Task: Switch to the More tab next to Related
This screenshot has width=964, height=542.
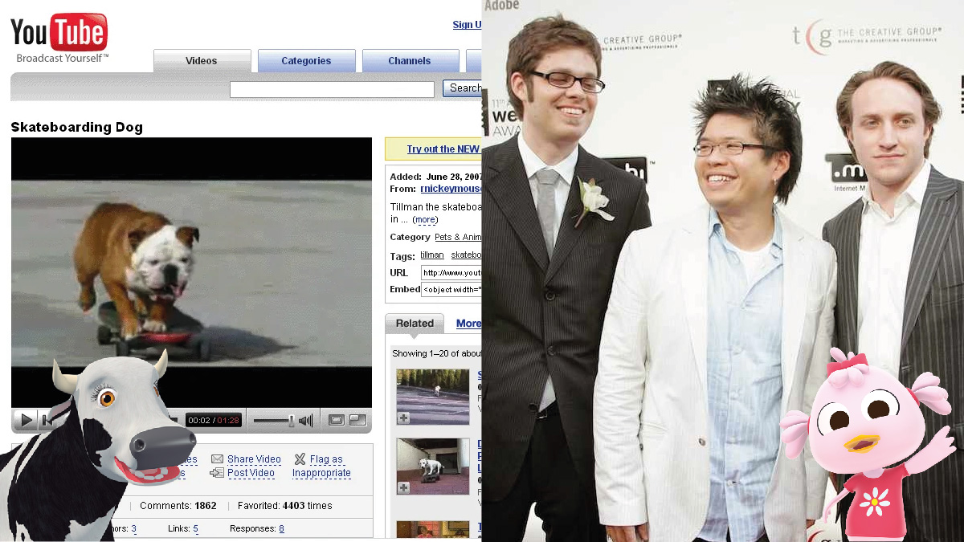Action: (468, 324)
